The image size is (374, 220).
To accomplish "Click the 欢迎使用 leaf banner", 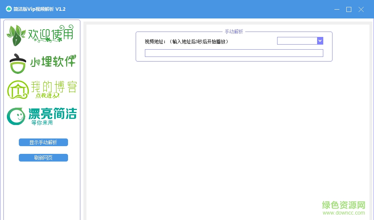I will [40, 35].
